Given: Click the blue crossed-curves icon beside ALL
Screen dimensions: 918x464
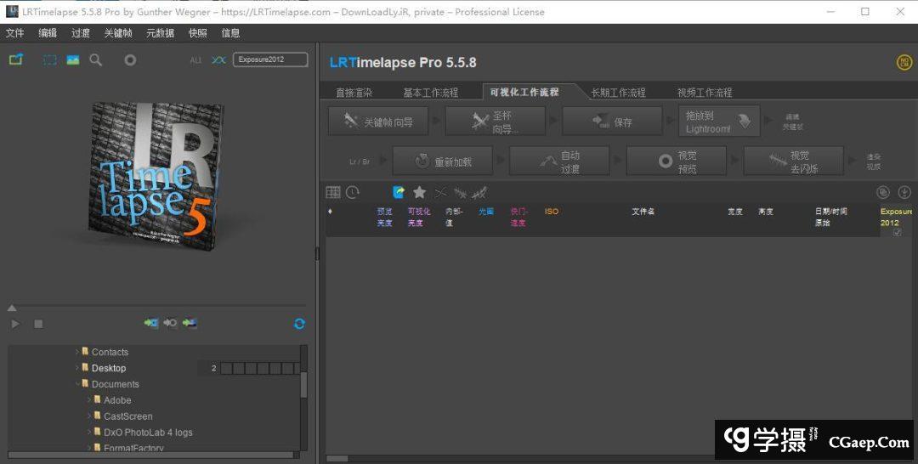Looking at the screenshot, I should 218,60.
